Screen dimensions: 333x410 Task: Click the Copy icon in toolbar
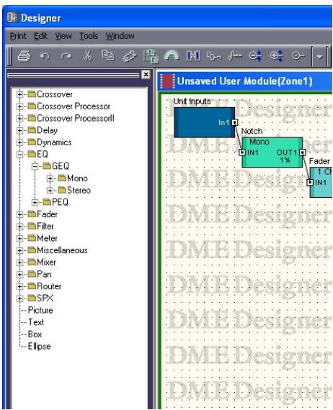tap(108, 55)
